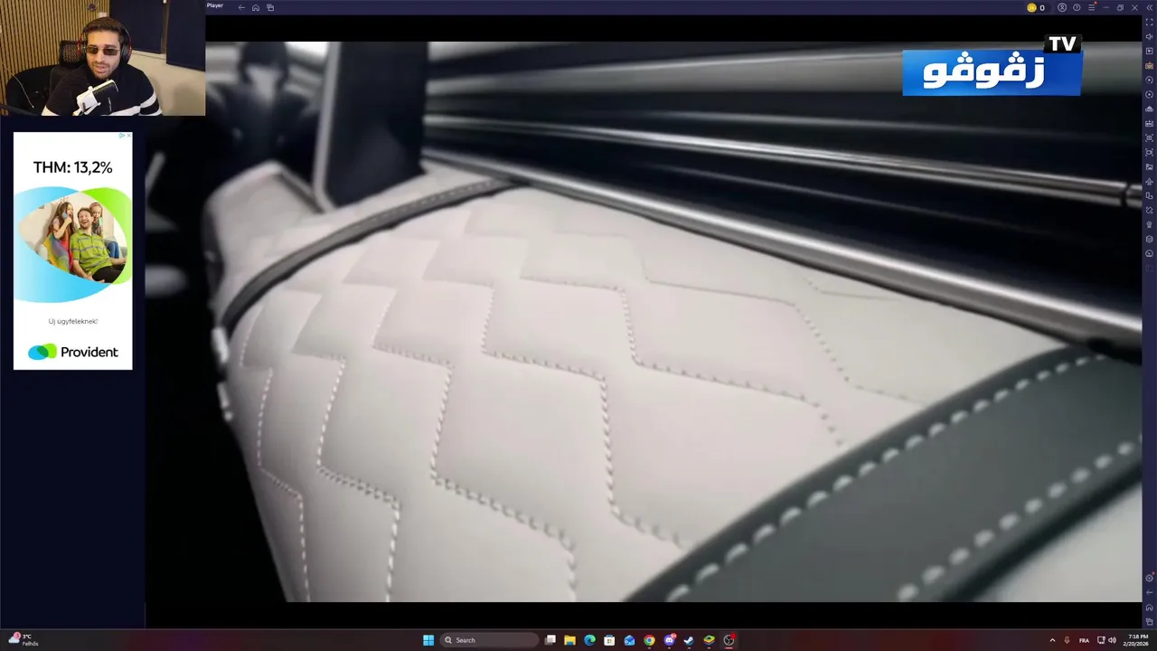
Task: Open the help question mark icon
Action: click(1077, 7)
